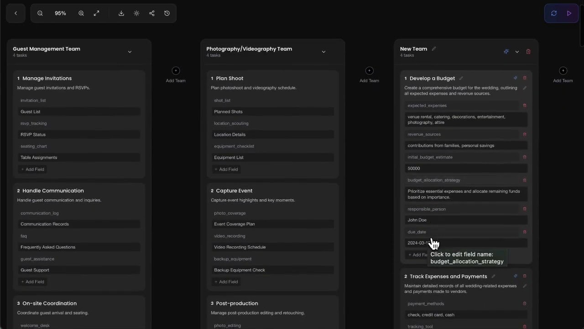Click the Guest List value field
The width and height of the screenshot is (584, 329).
tap(79, 111)
